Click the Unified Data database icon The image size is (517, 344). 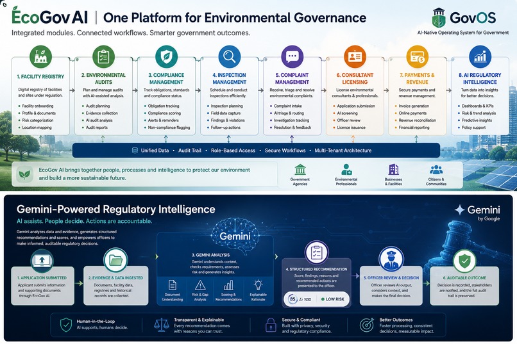[x=135, y=151]
